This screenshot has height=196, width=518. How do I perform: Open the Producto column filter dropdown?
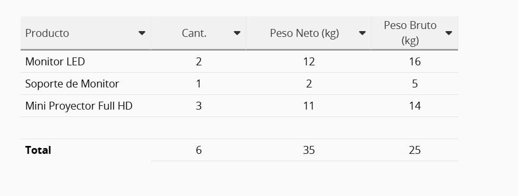(x=142, y=33)
